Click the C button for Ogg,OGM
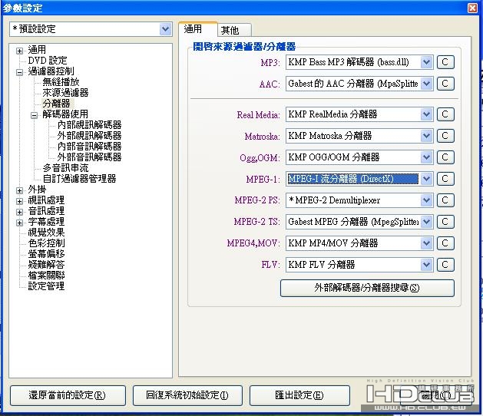 [x=445, y=157]
